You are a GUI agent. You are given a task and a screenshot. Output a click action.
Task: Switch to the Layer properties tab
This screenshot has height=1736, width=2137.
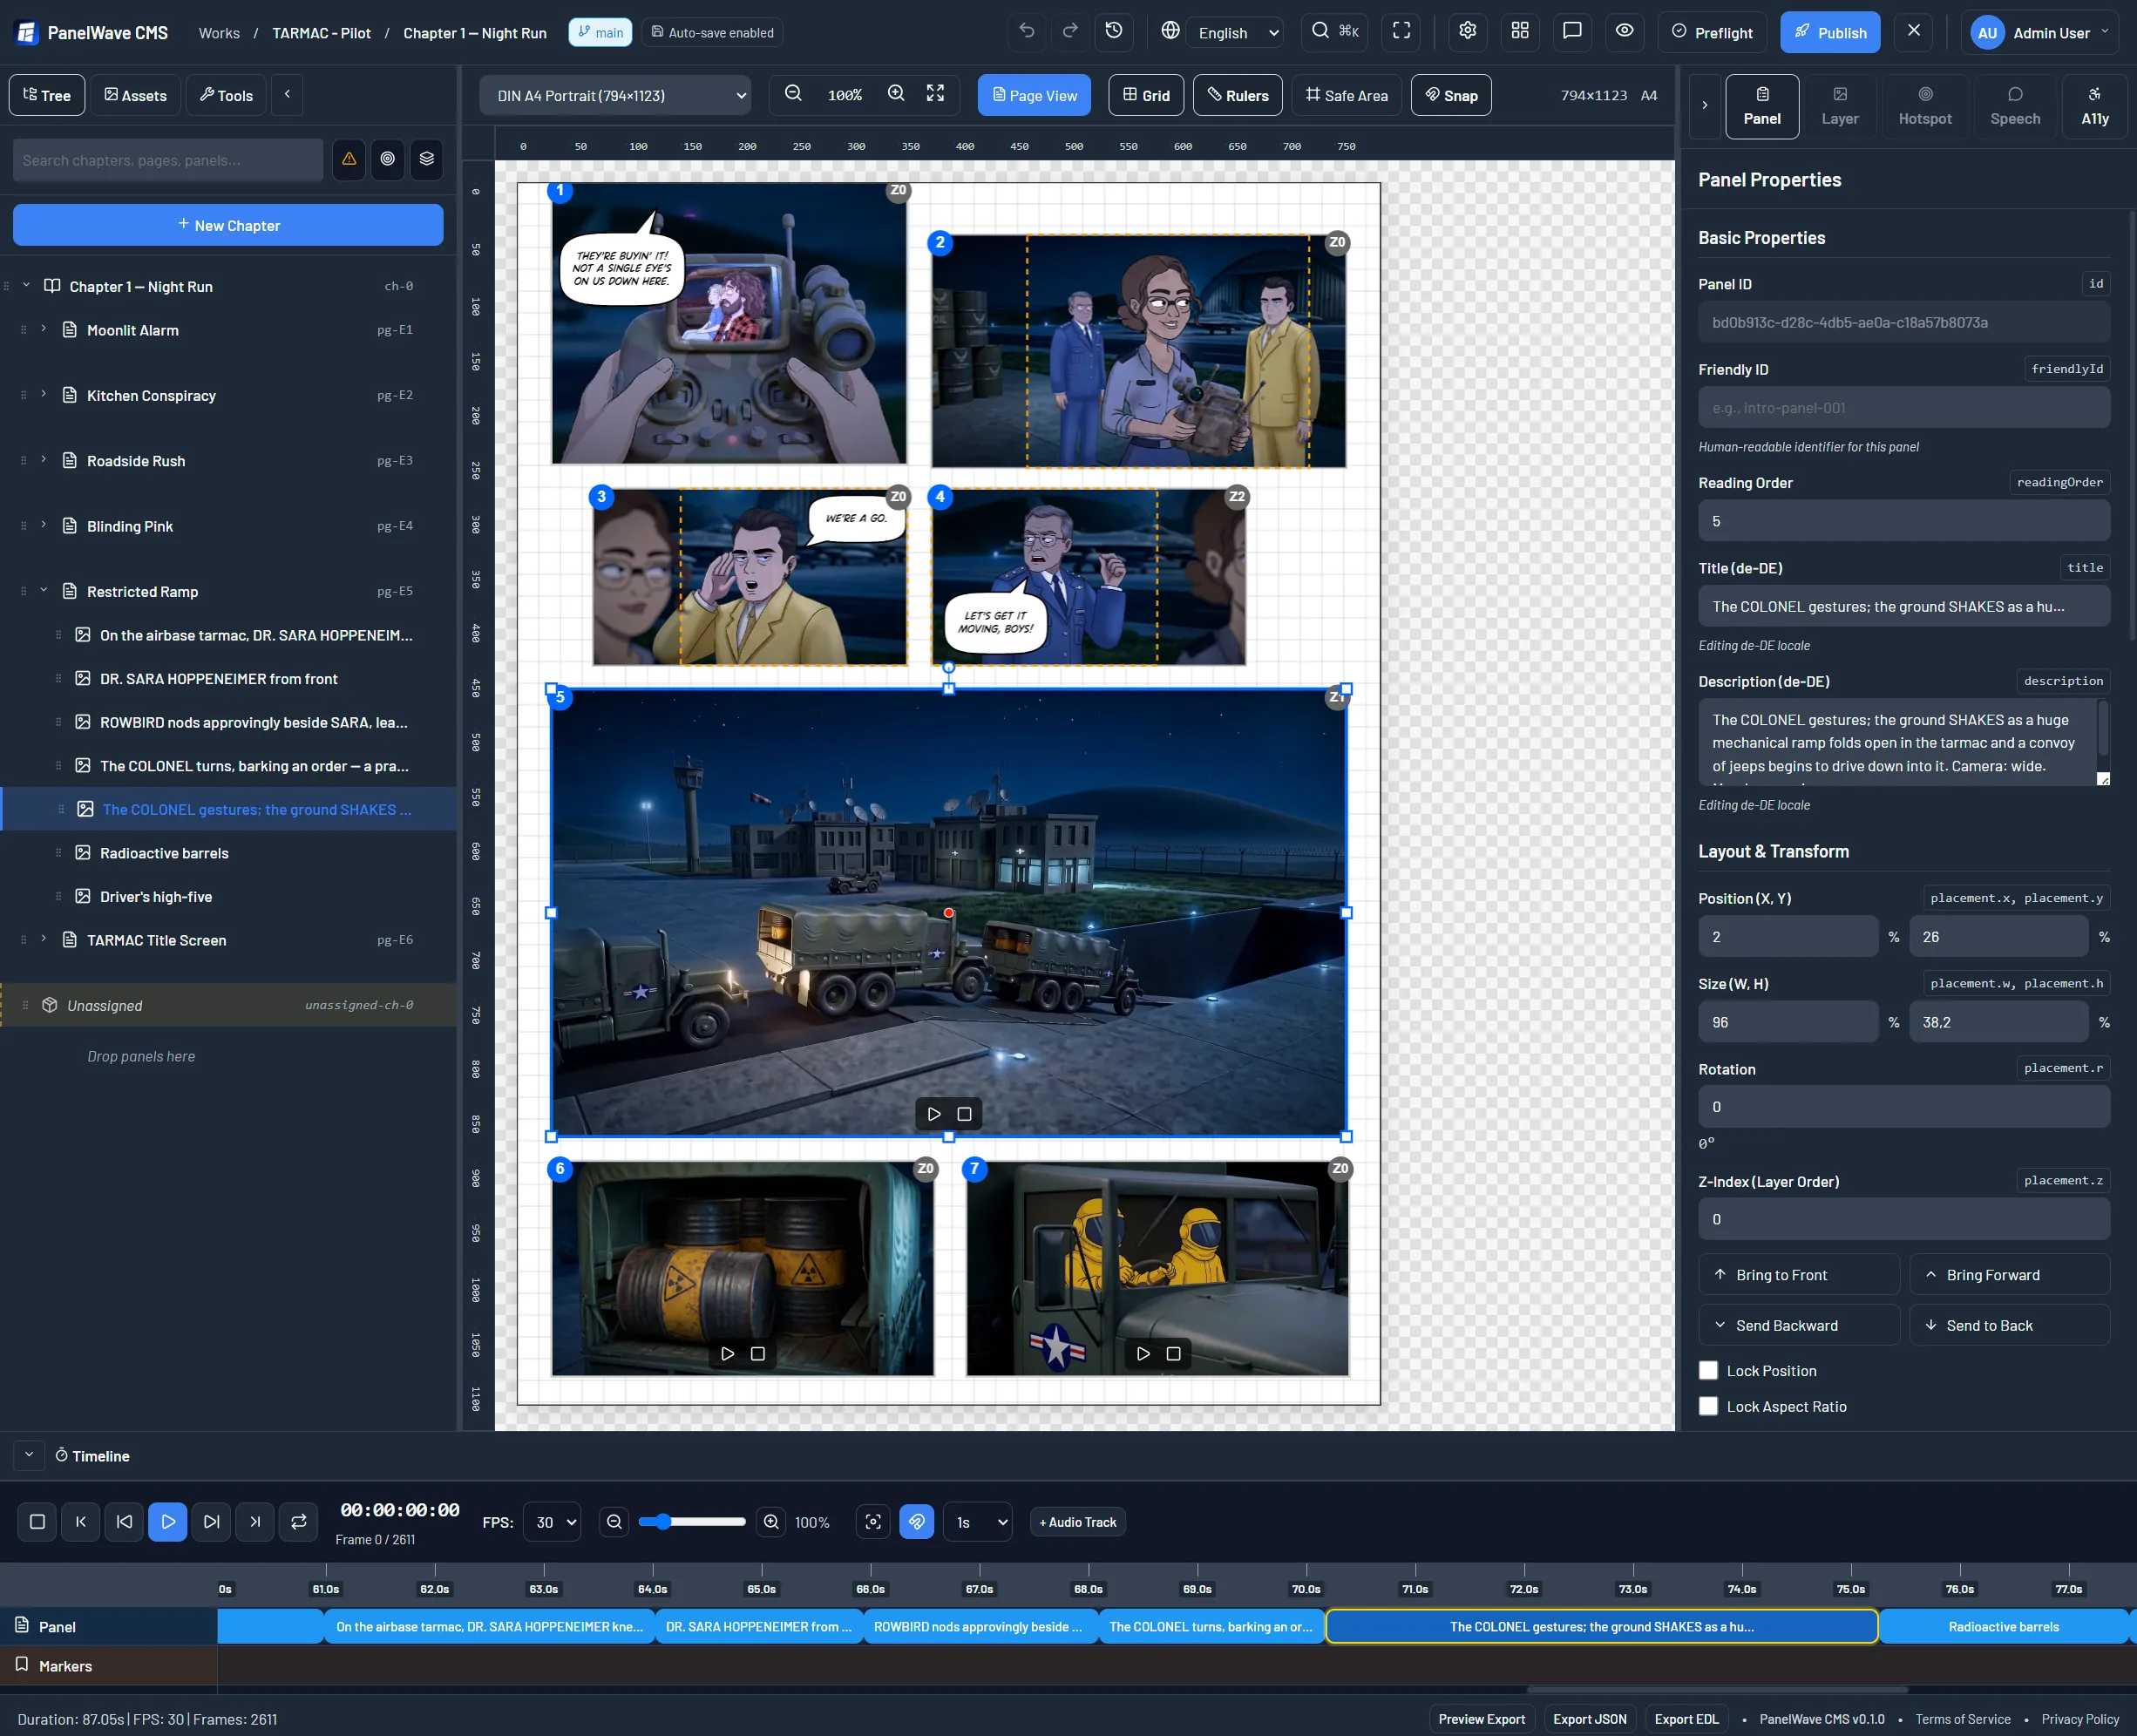coord(1840,106)
